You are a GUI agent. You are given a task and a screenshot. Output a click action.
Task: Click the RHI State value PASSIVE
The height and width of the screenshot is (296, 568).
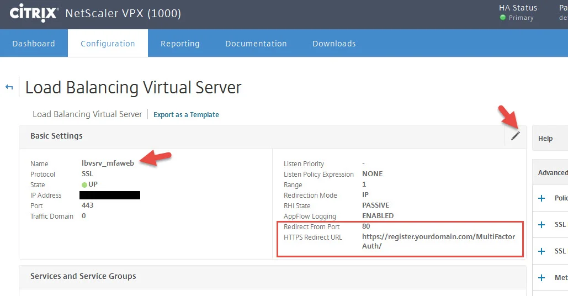(x=376, y=205)
